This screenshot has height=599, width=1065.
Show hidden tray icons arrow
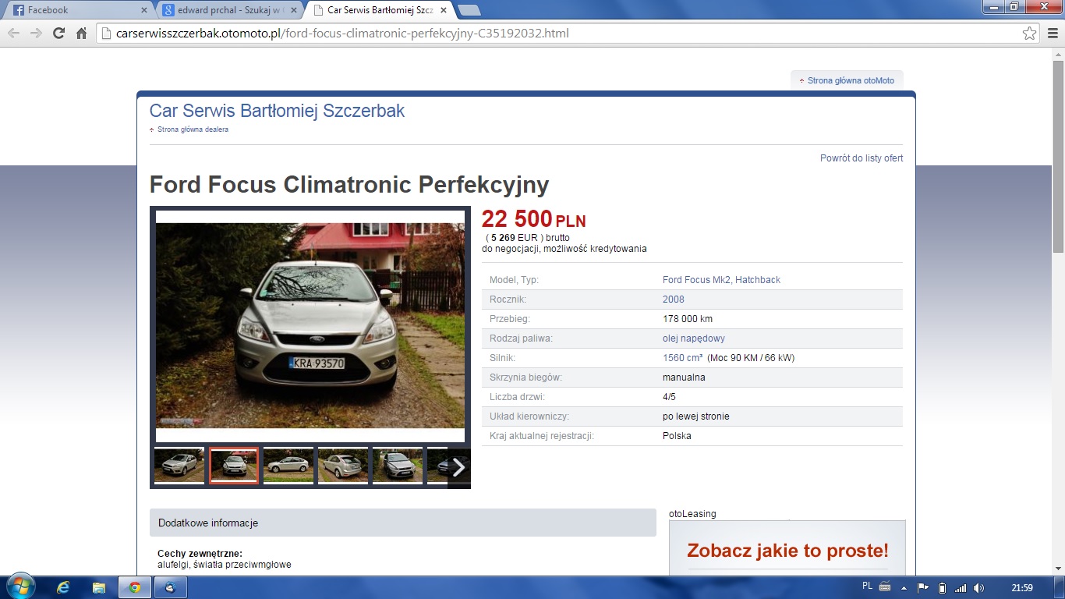pyautogui.click(x=904, y=587)
